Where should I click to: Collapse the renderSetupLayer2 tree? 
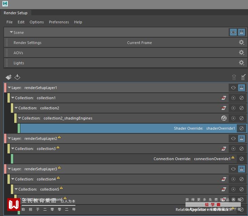(x=9, y=138)
